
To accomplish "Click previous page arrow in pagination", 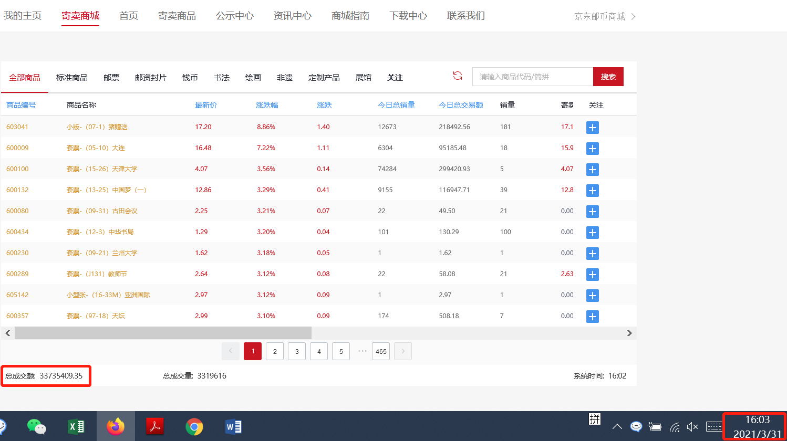I will (231, 351).
